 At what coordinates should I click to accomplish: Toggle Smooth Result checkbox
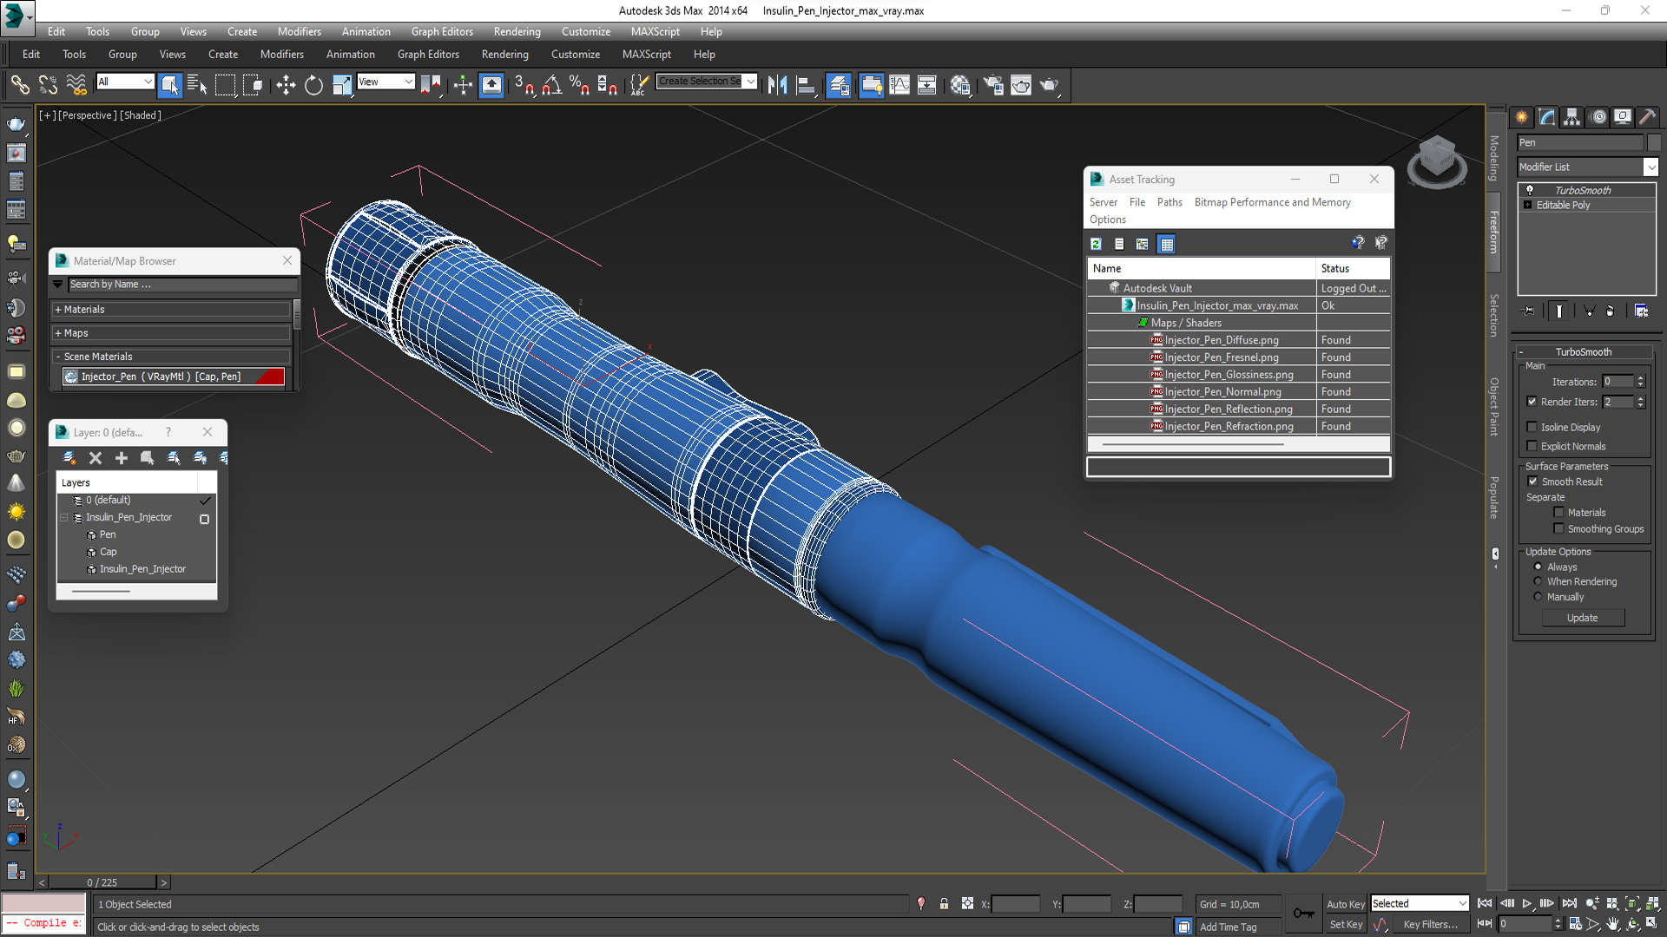coord(1532,482)
